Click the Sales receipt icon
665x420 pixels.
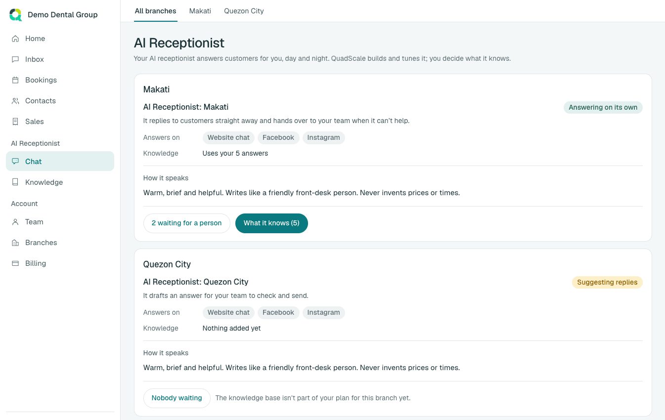coord(15,122)
